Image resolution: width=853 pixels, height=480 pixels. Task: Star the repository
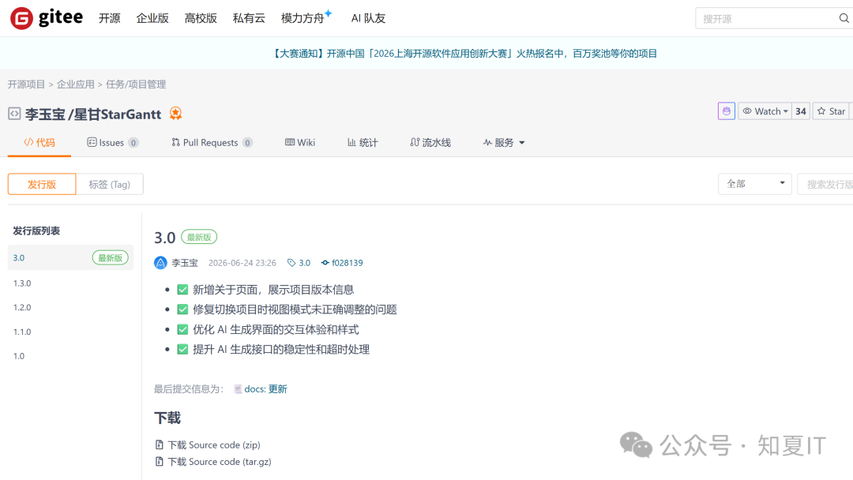click(x=832, y=111)
